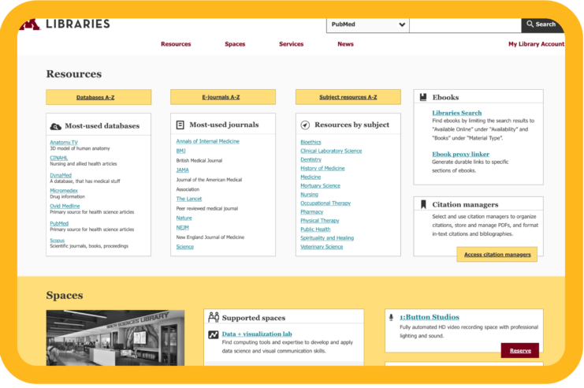Screen dimensions: 584x388
Task: Click inside the search text field
Action: [x=464, y=24]
